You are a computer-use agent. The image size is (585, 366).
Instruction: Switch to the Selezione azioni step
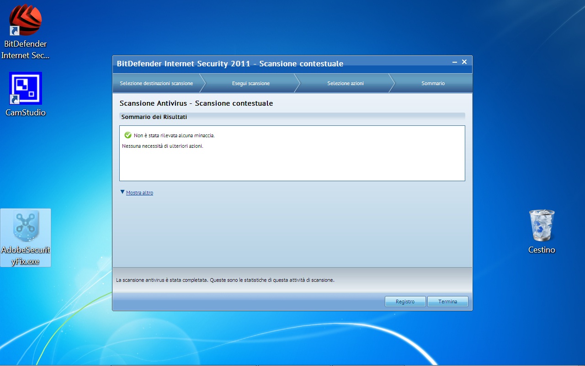pyautogui.click(x=346, y=83)
